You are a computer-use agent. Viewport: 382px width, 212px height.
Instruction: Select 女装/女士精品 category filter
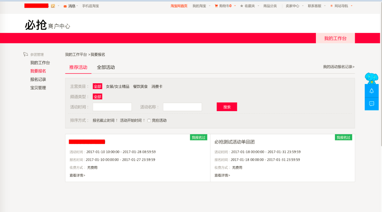118,87
